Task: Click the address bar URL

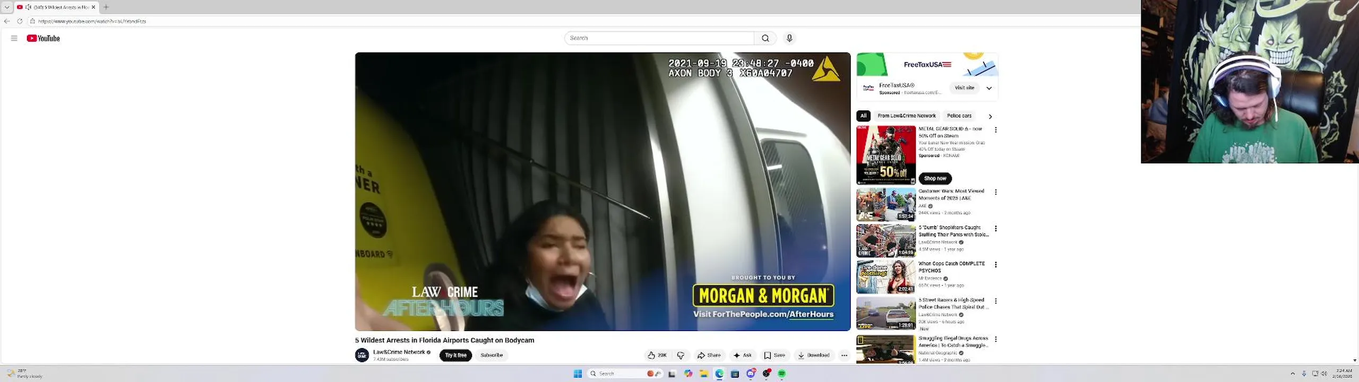Action: (x=92, y=21)
